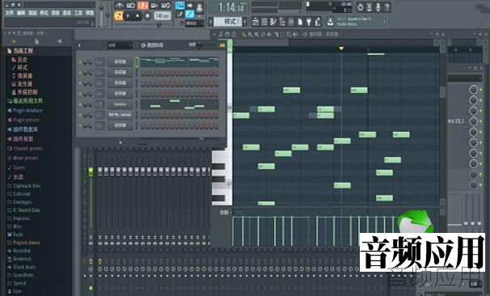Expand the Plugin database browser folder
The height and width of the screenshot is (296, 490).
(x=25, y=111)
